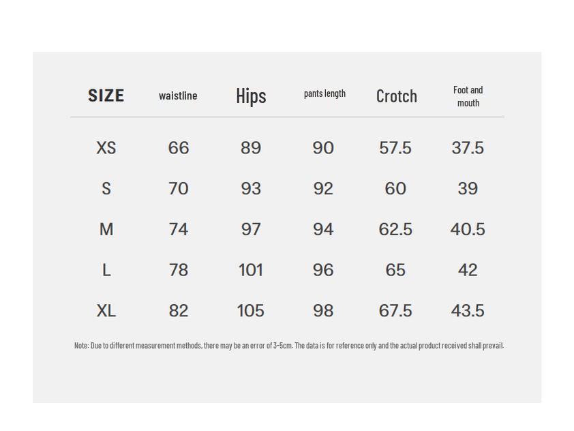The height and width of the screenshot is (431, 574).
Task: Select the S size row label
Action: click(106, 189)
